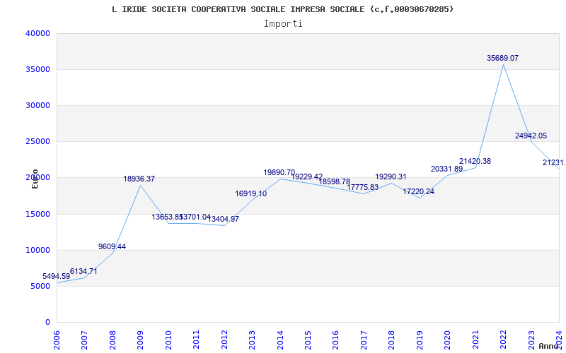Click the 2014 year axis label
566x353 pixels.
pyautogui.click(x=280, y=337)
